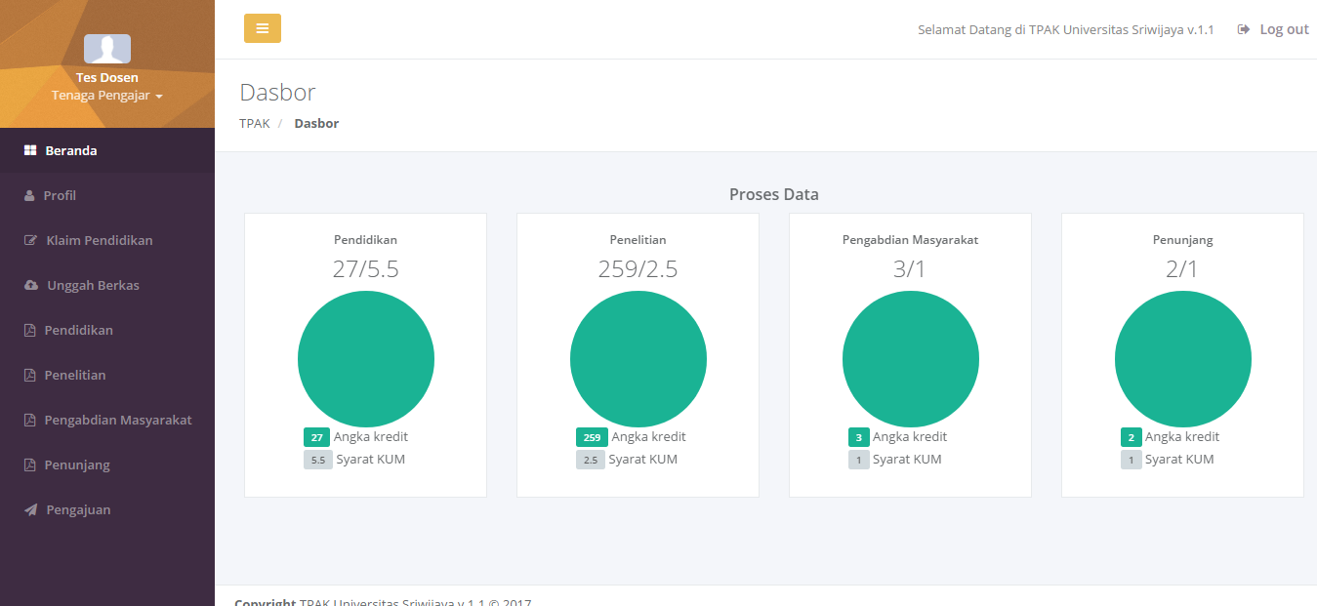Click the Proses Data heading

tap(773, 194)
